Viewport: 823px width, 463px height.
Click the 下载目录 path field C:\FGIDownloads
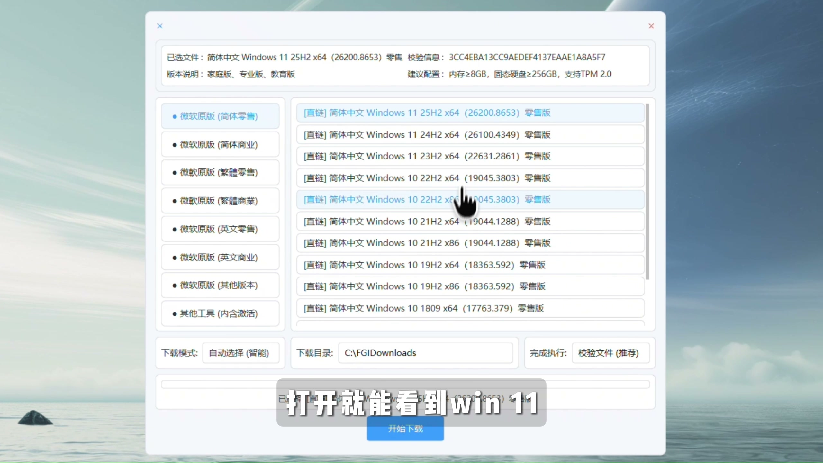coord(426,353)
